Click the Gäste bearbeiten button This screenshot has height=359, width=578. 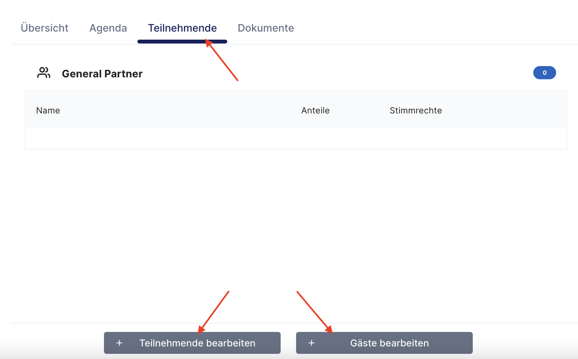pyautogui.click(x=384, y=343)
